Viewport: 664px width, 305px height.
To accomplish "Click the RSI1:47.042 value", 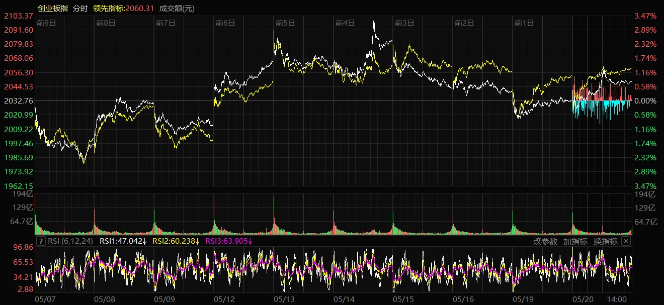I will pyautogui.click(x=123, y=241).
